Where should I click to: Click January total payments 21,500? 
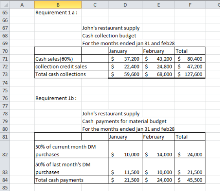125,180
